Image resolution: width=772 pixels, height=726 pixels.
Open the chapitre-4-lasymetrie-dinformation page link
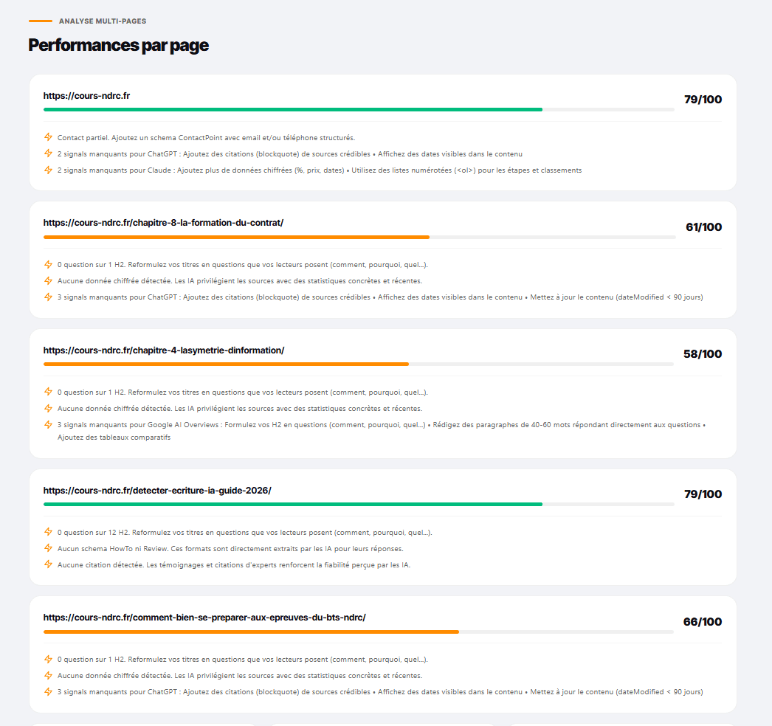[x=164, y=350]
